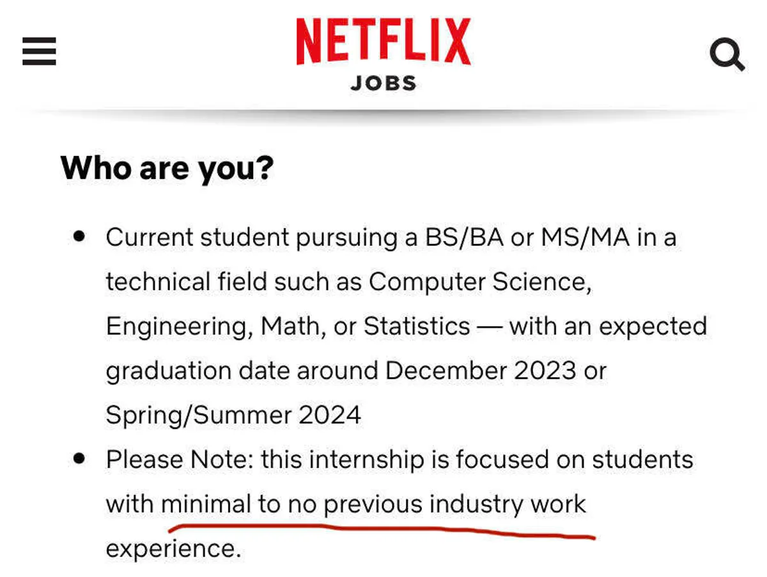The image size is (767, 577).
Task: Click the word "internship"
Action: 378,459
